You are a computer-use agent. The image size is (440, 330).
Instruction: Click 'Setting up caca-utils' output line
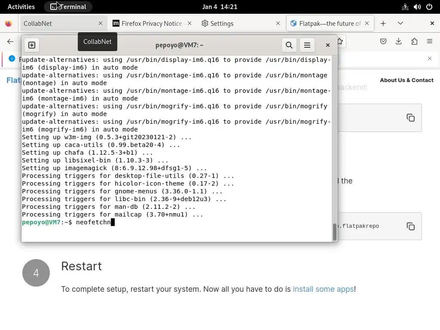pyautogui.click(x=101, y=145)
